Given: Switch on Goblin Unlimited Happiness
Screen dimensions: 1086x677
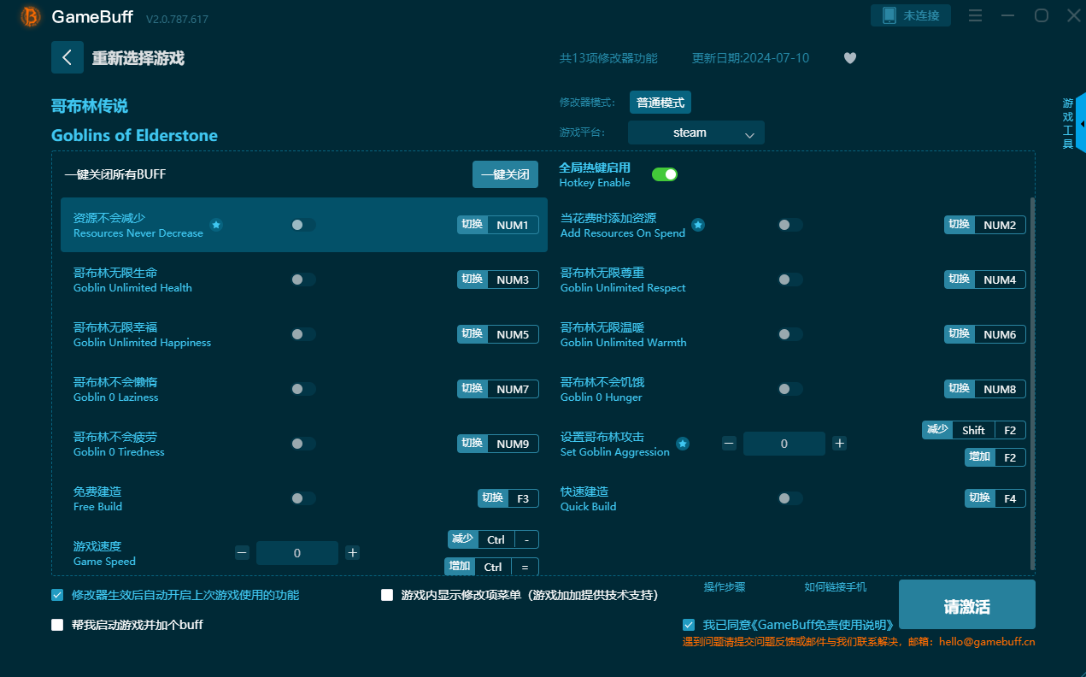Looking at the screenshot, I should (302, 334).
